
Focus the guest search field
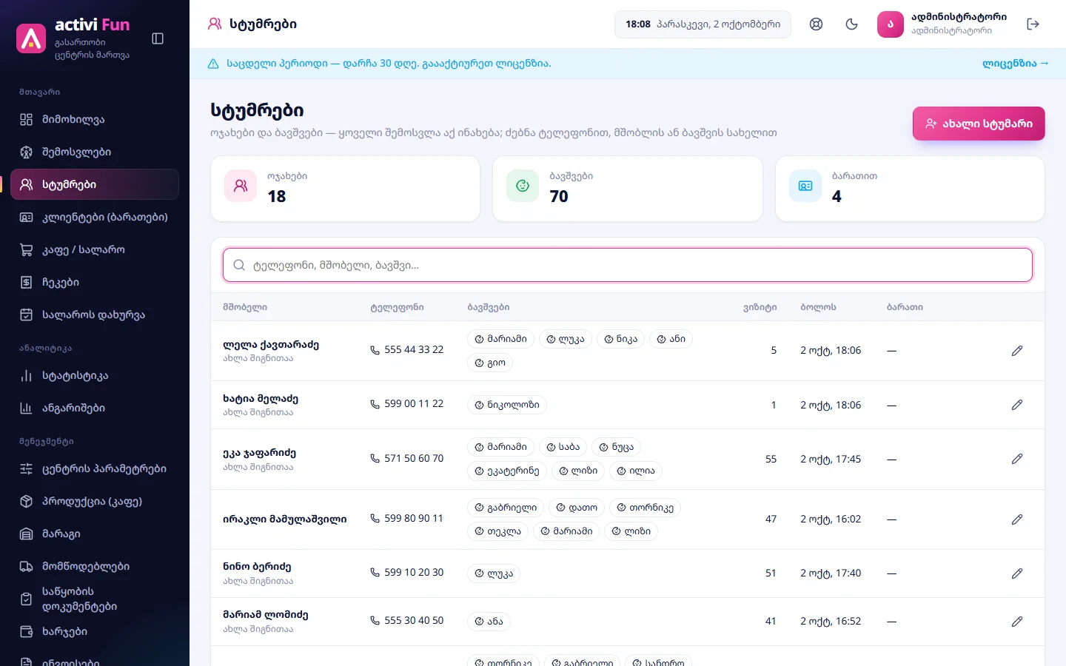point(628,265)
